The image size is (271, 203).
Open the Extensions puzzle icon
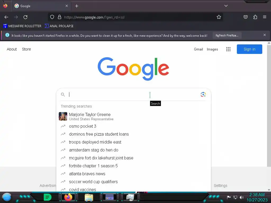click(x=255, y=17)
